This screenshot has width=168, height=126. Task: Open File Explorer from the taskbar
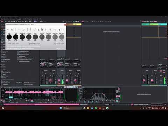(88, 108)
